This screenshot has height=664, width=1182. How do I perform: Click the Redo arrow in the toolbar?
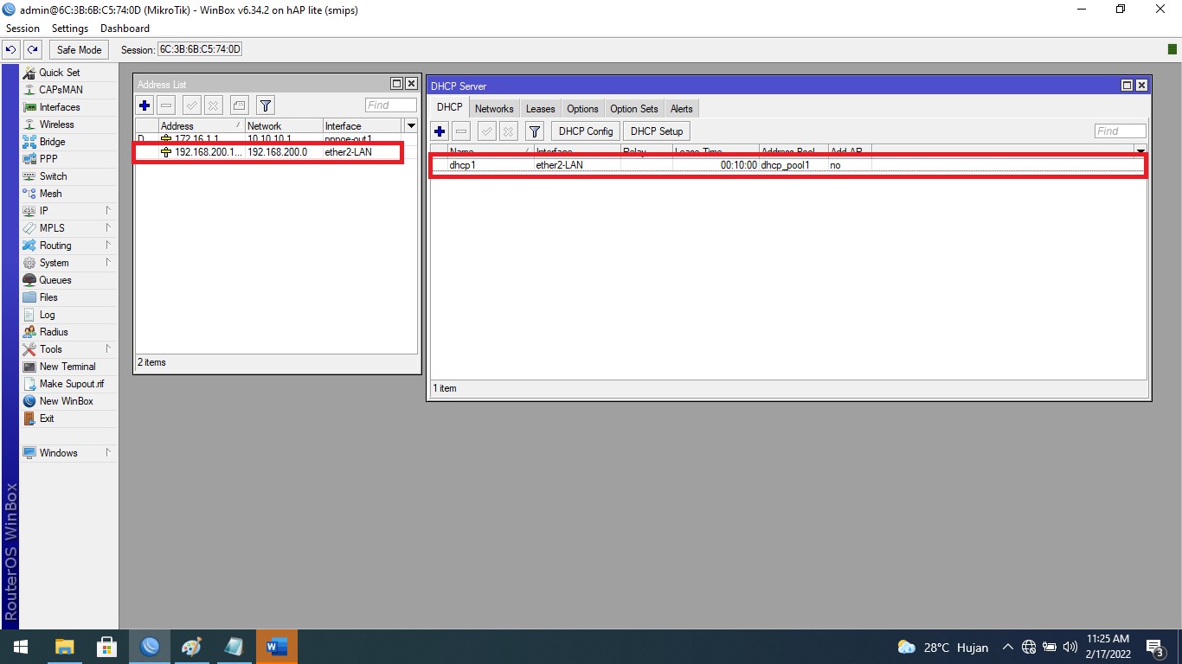click(33, 49)
